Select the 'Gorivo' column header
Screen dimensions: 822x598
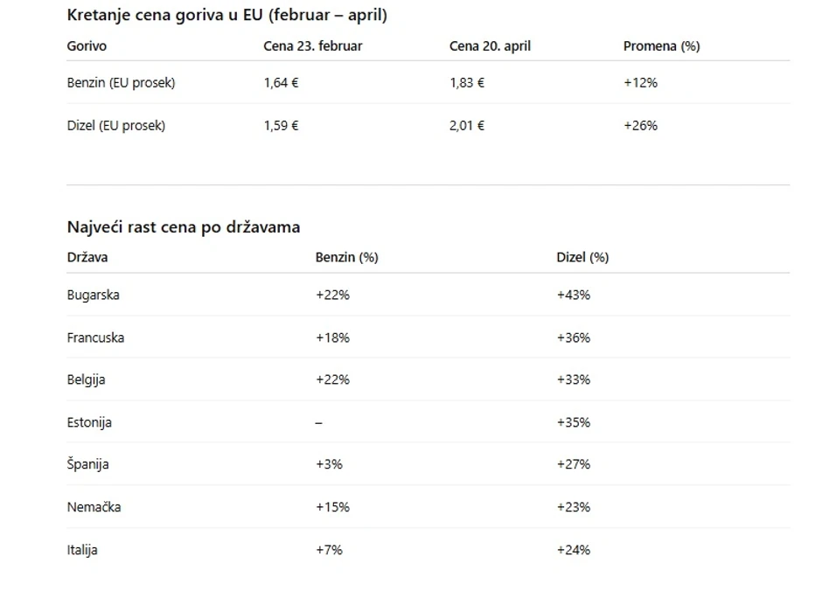click(87, 46)
